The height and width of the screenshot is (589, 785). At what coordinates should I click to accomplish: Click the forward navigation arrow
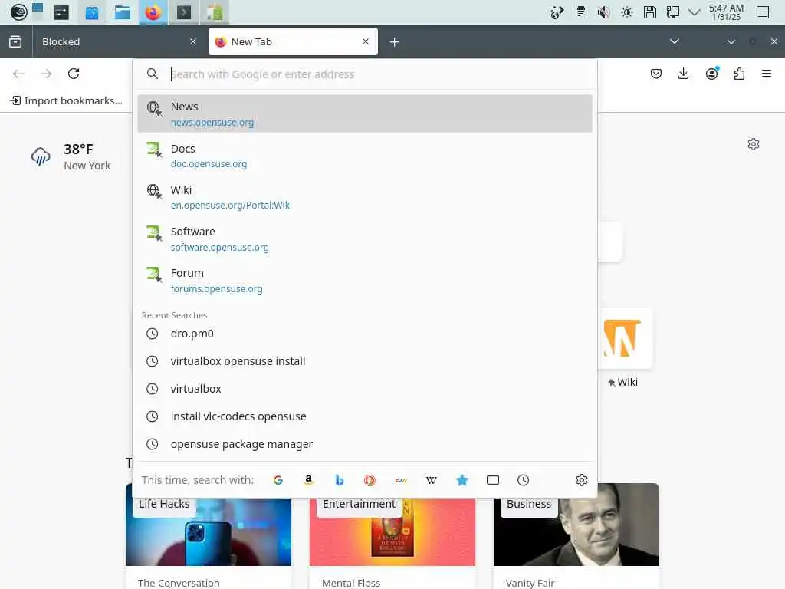pos(46,74)
